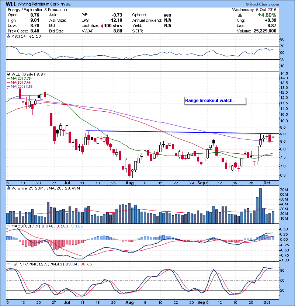
Task: Select the red MA(50) 7.66 legend entry
Action: [x=19, y=82]
